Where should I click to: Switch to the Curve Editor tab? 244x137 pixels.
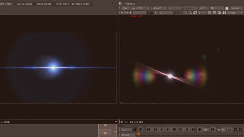[x=25, y=4]
